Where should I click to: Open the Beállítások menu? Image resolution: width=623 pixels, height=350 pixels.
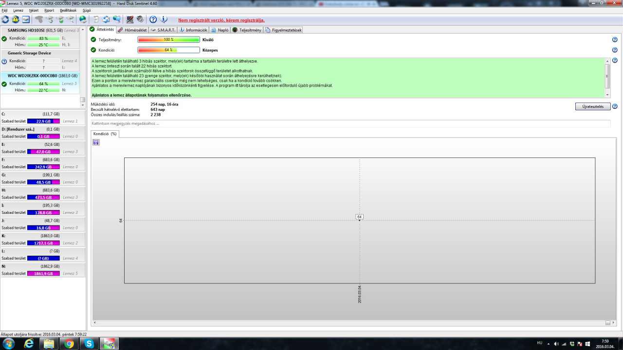[68, 10]
